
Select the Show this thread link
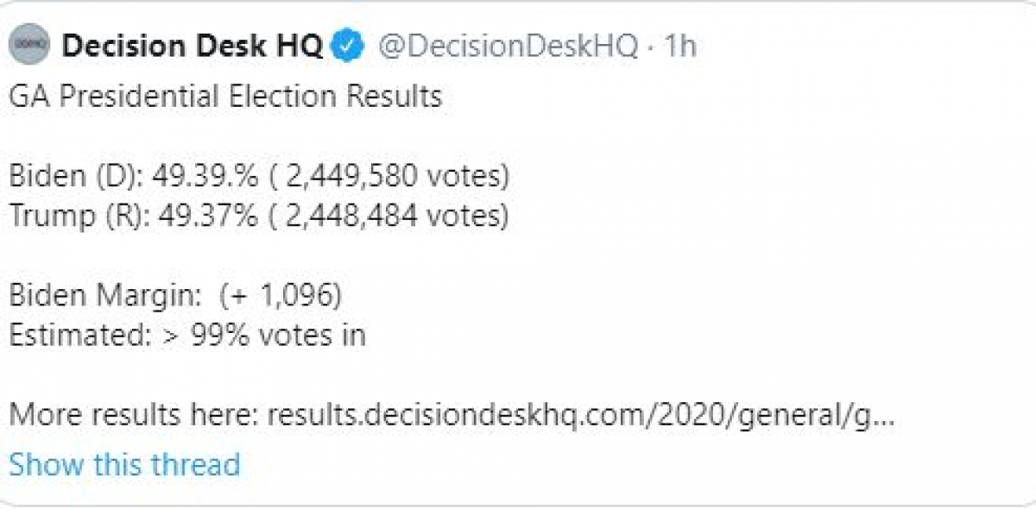point(124,465)
